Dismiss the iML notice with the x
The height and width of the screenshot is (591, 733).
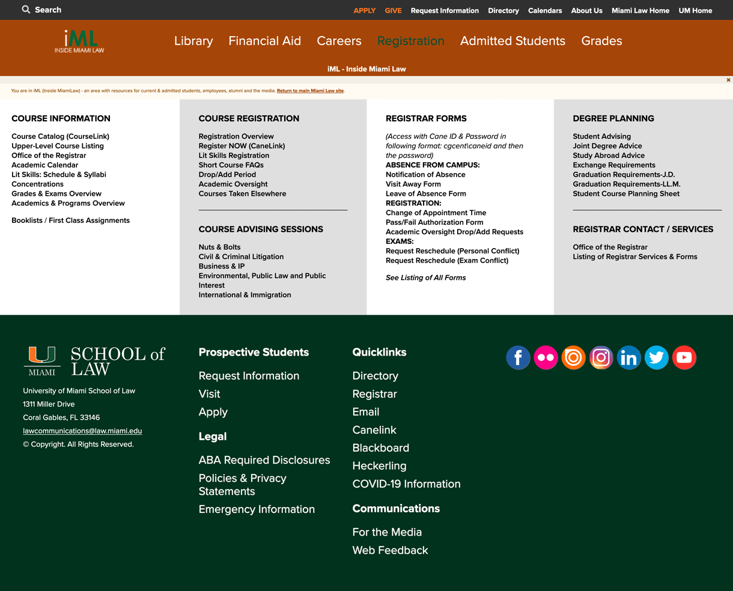[x=728, y=80]
